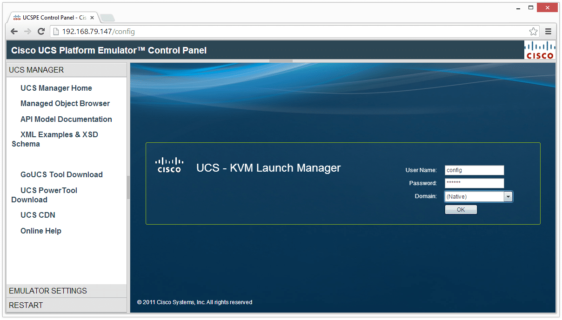Viewport: 562px width, 320px height.
Task: Click the sidebar vertical scrollbar handle
Action: (x=128, y=187)
